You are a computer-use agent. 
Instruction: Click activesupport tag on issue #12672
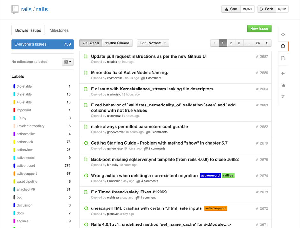tap(216, 208)
